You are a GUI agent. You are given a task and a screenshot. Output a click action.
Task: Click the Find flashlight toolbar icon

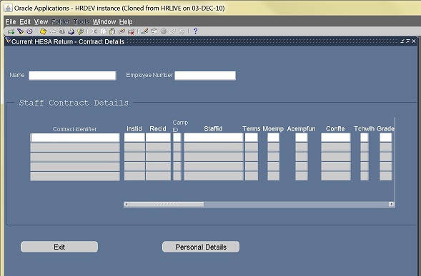(20, 31)
